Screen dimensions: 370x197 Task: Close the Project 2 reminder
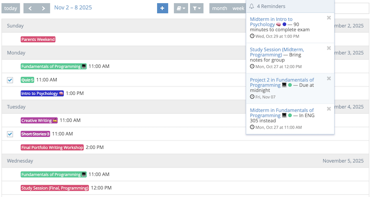point(329,79)
